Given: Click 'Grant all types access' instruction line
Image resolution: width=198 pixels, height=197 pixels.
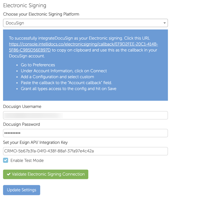Looking at the screenshot, I should click(69, 89).
